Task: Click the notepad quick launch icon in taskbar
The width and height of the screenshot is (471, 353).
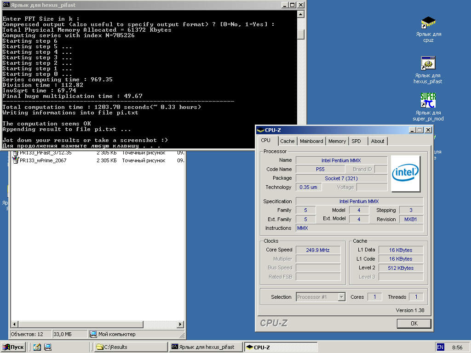Action: click(x=37, y=347)
